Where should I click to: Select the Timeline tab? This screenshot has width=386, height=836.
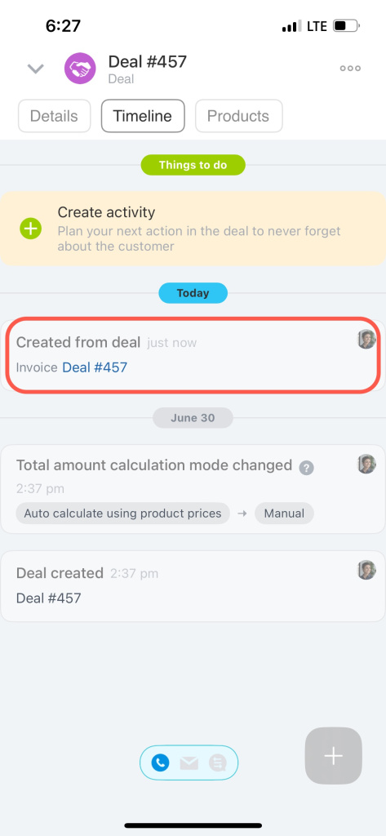point(143,116)
